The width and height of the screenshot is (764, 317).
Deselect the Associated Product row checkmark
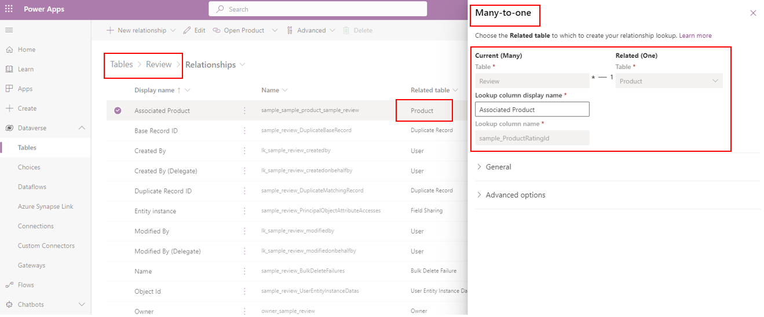click(118, 111)
